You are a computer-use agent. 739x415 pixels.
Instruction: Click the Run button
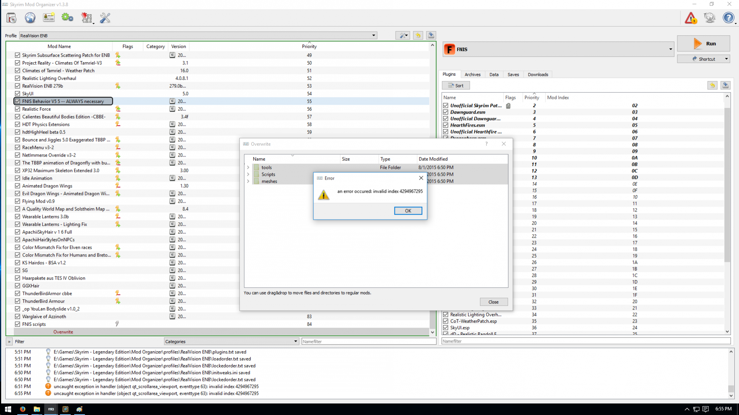(x=703, y=44)
